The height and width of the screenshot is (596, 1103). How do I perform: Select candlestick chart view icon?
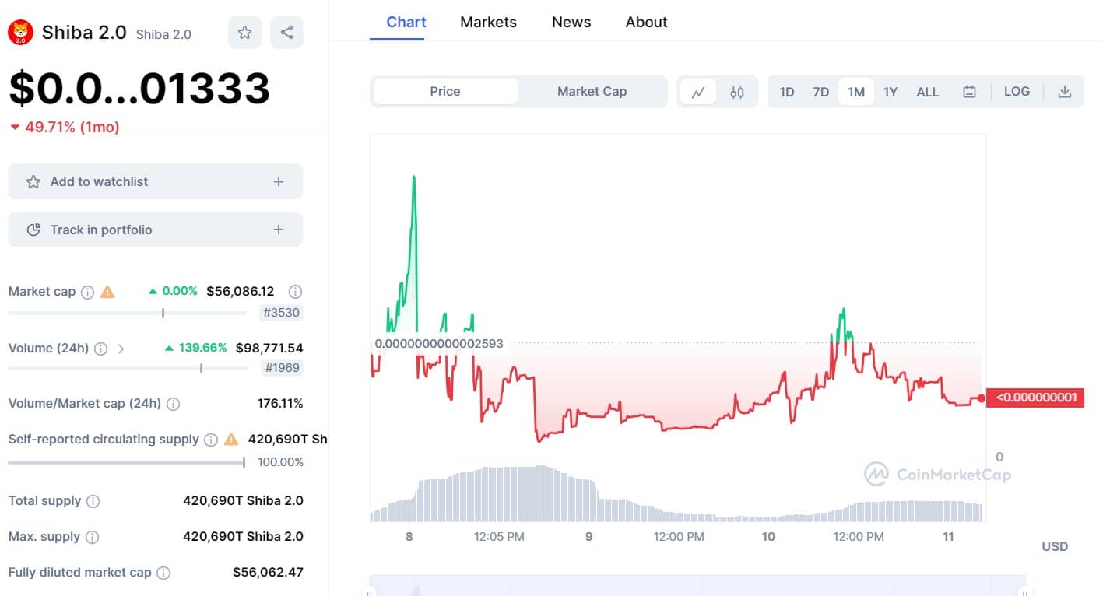(x=737, y=92)
